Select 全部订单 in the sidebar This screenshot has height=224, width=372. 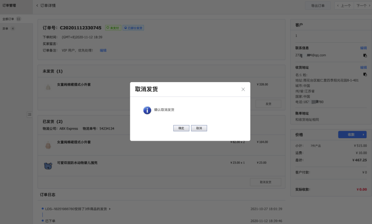[9, 19]
